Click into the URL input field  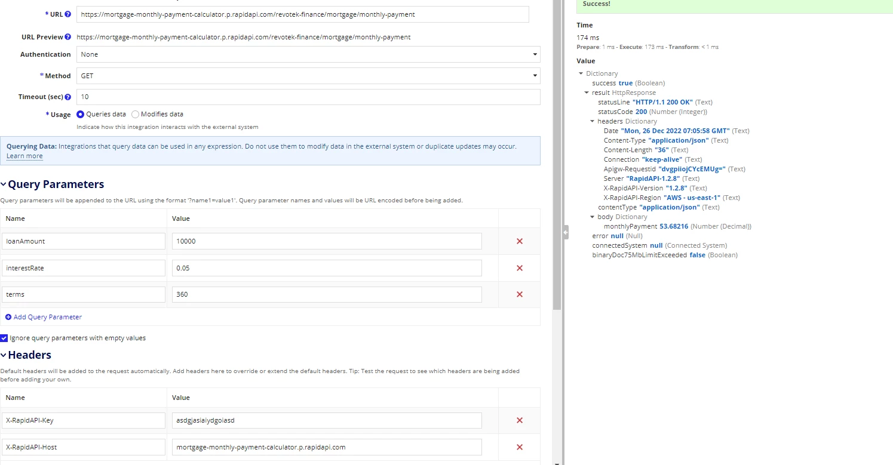pos(303,14)
